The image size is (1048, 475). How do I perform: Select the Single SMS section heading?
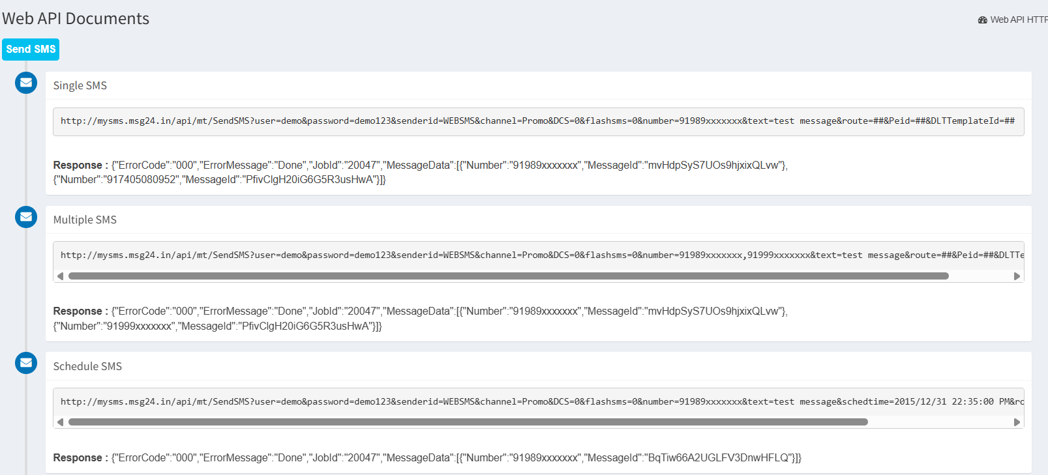pyautogui.click(x=80, y=86)
